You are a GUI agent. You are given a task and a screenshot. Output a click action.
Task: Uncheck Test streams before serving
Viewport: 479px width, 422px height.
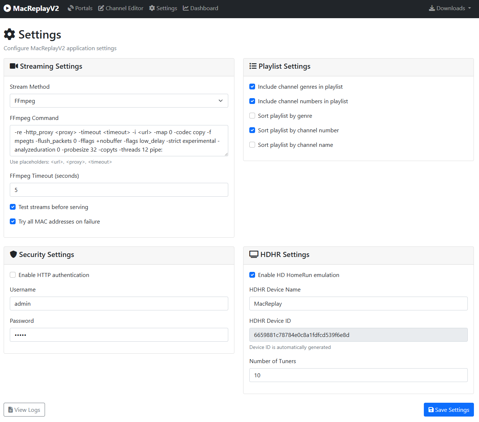(13, 207)
